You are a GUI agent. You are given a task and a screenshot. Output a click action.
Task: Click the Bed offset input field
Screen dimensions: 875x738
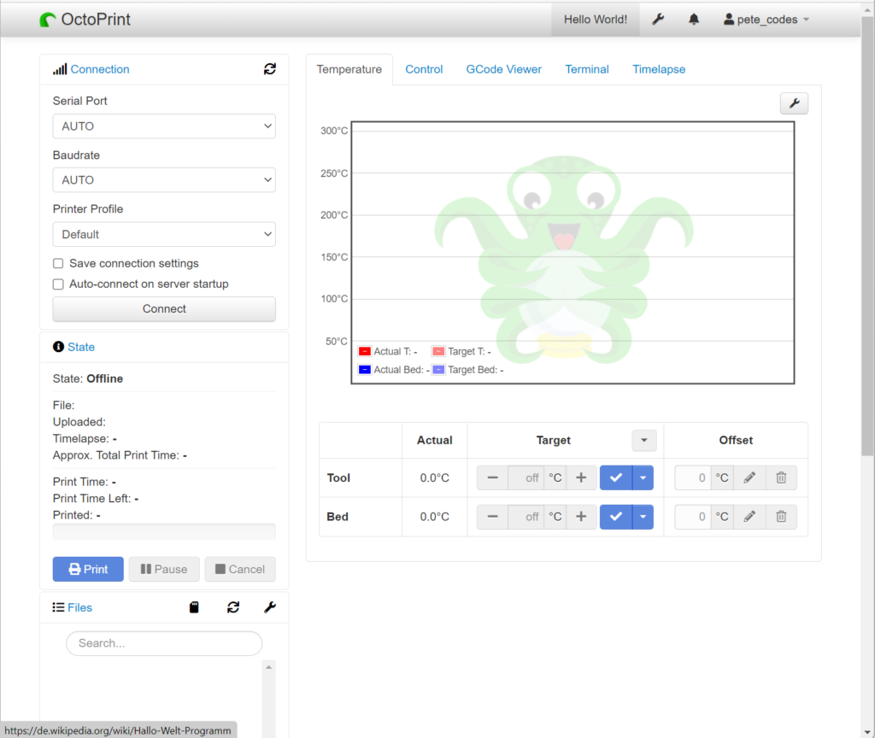coord(692,517)
